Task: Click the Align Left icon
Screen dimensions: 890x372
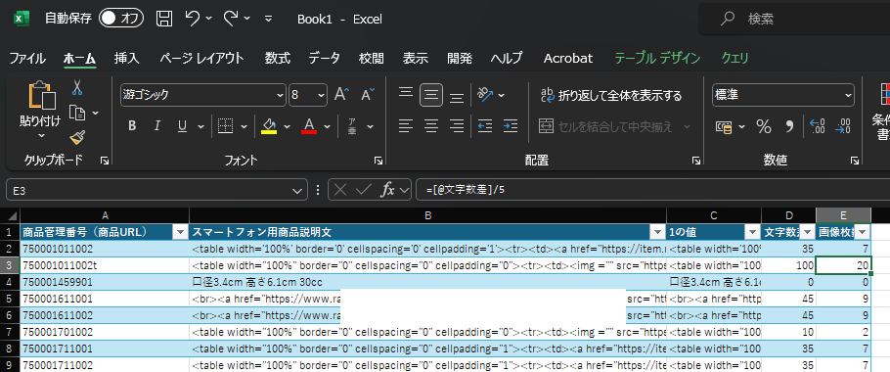Action: [x=405, y=126]
